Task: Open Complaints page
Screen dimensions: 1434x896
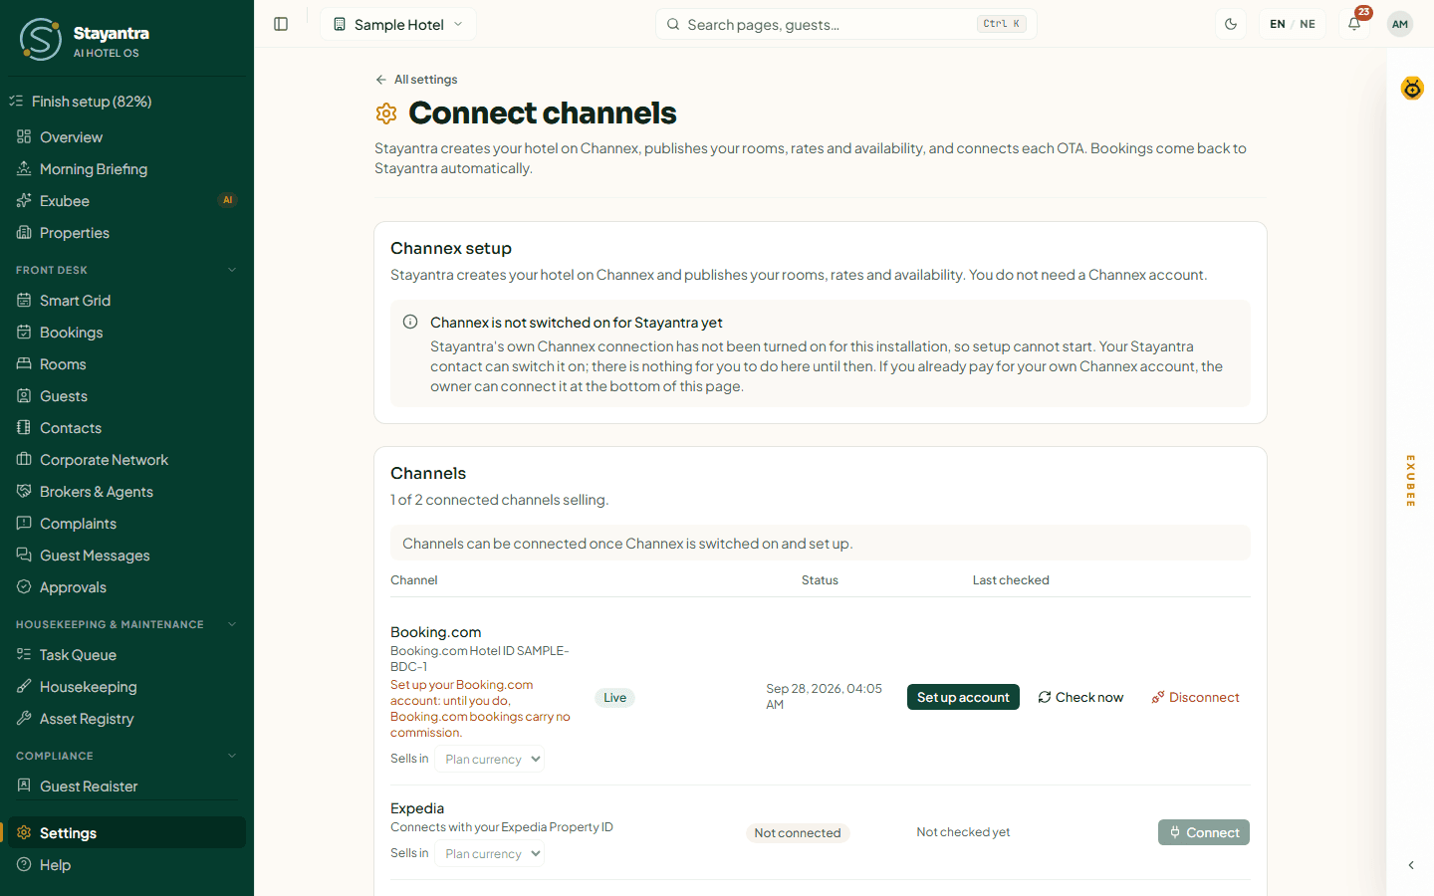Action: tap(126, 524)
